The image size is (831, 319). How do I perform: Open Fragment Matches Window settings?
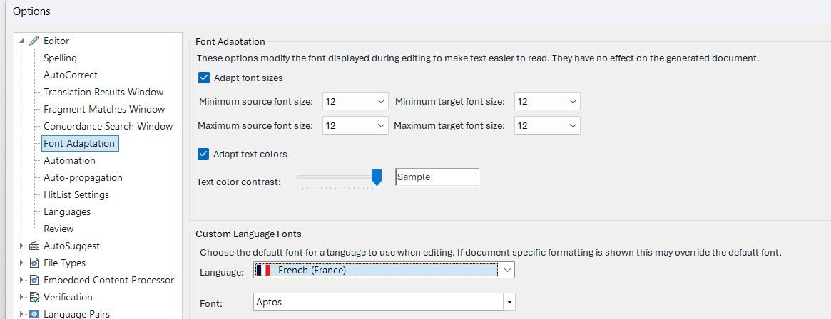coord(104,109)
